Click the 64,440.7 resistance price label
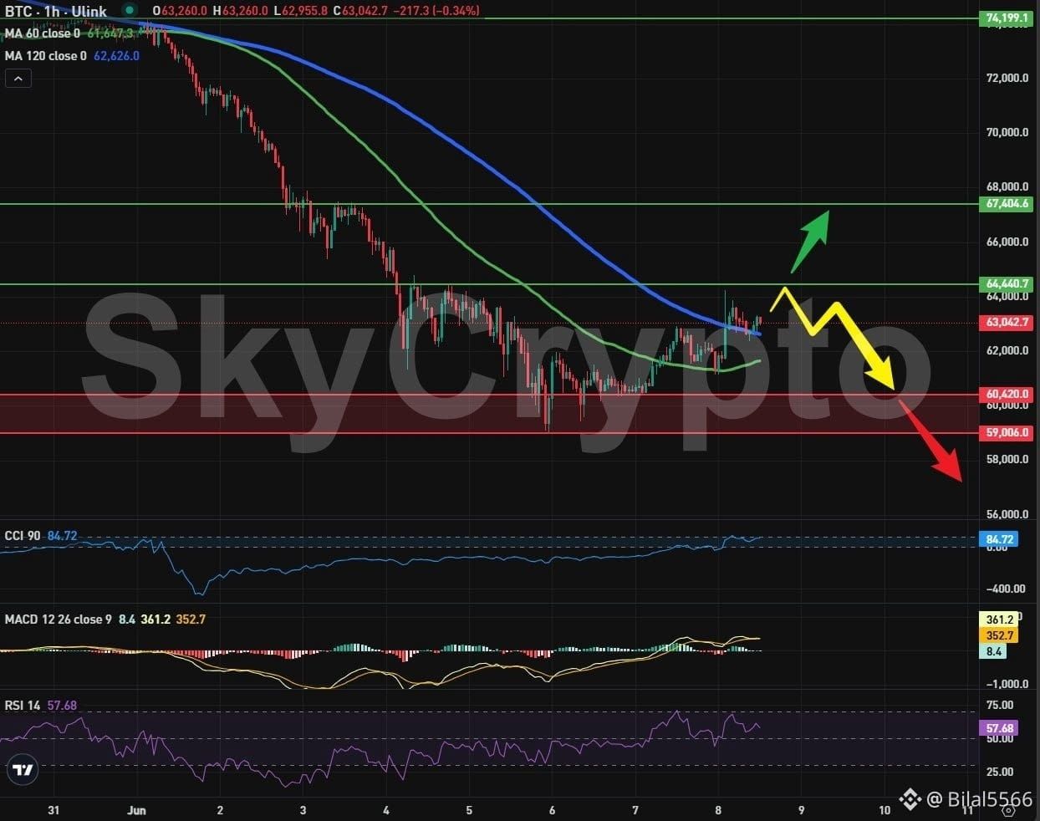Image resolution: width=1040 pixels, height=821 pixels. (1007, 283)
